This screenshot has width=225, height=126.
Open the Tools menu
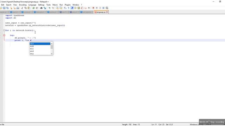49,5
